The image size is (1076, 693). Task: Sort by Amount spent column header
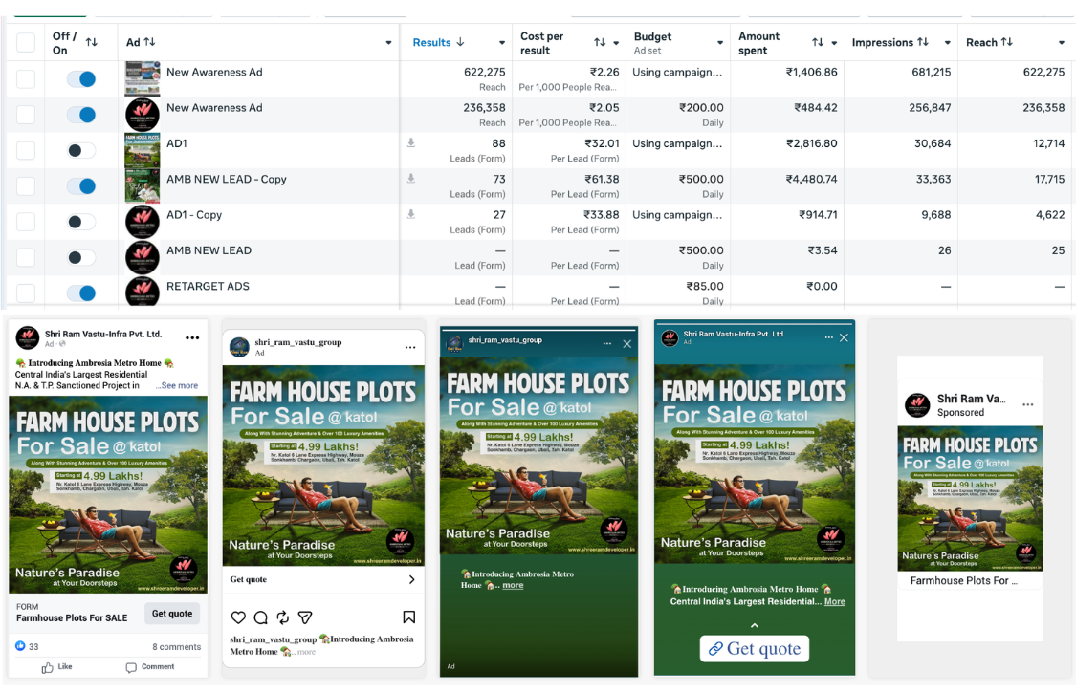pos(760,43)
